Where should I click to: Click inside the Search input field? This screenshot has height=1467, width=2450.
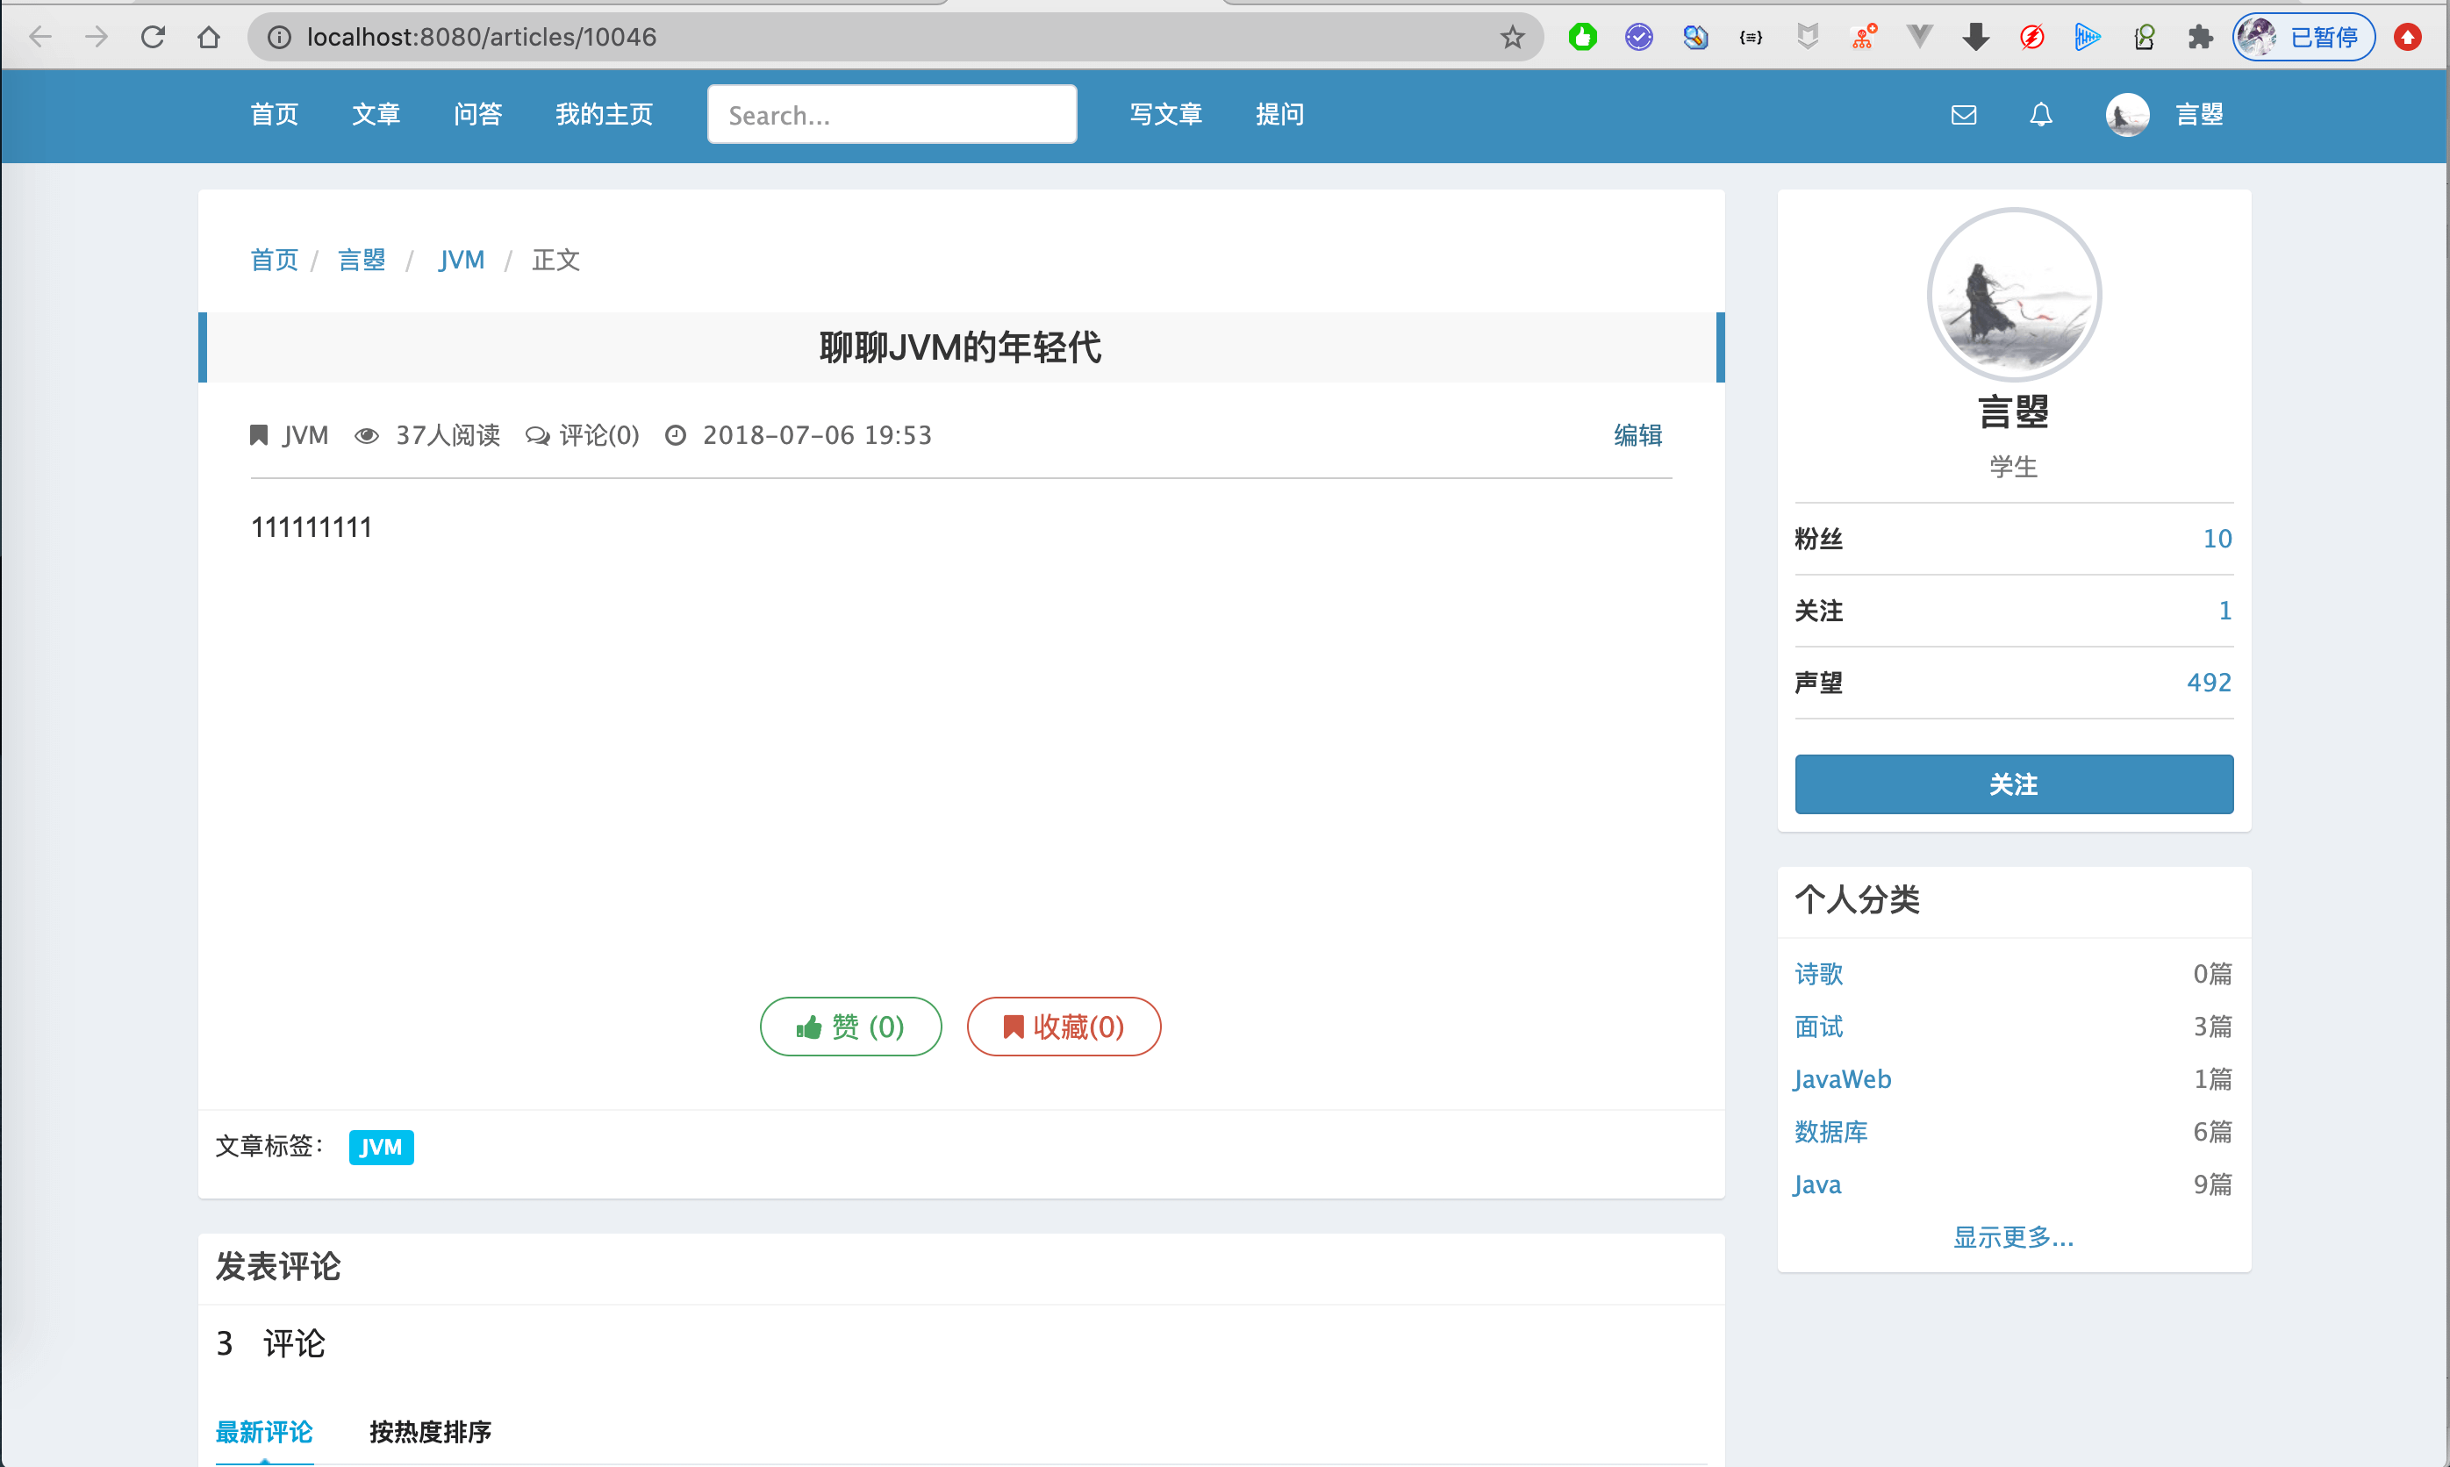[x=891, y=114]
